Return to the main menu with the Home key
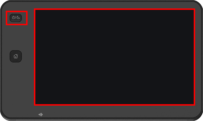 [16, 56]
